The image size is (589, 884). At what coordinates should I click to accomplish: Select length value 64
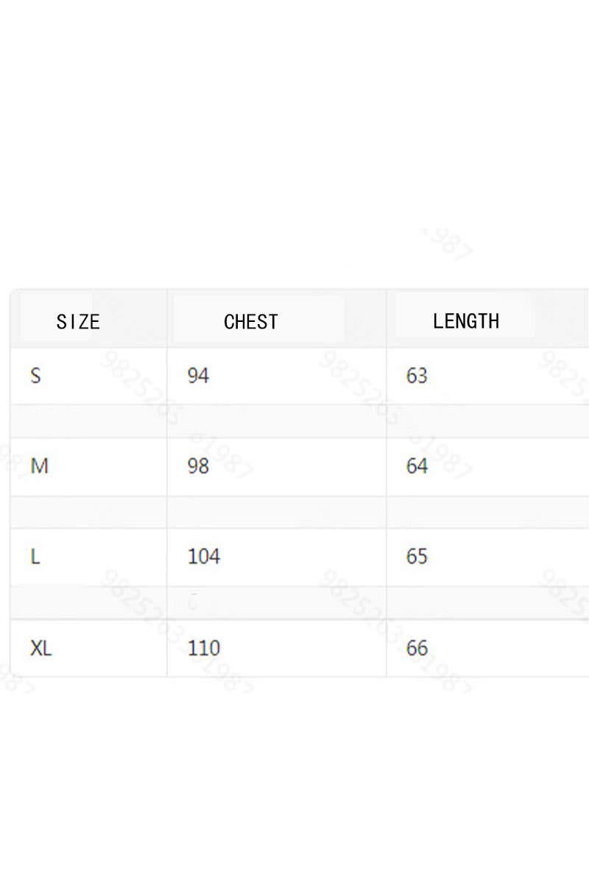pos(417,466)
